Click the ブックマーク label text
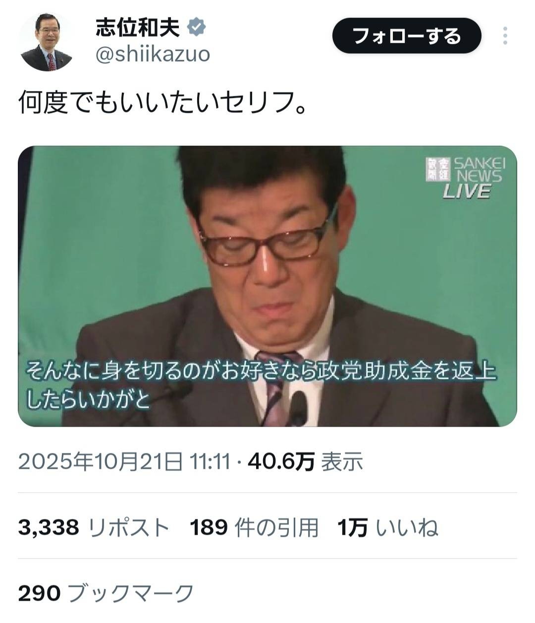Viewport: 535px width, 623px height. point(130,593)
